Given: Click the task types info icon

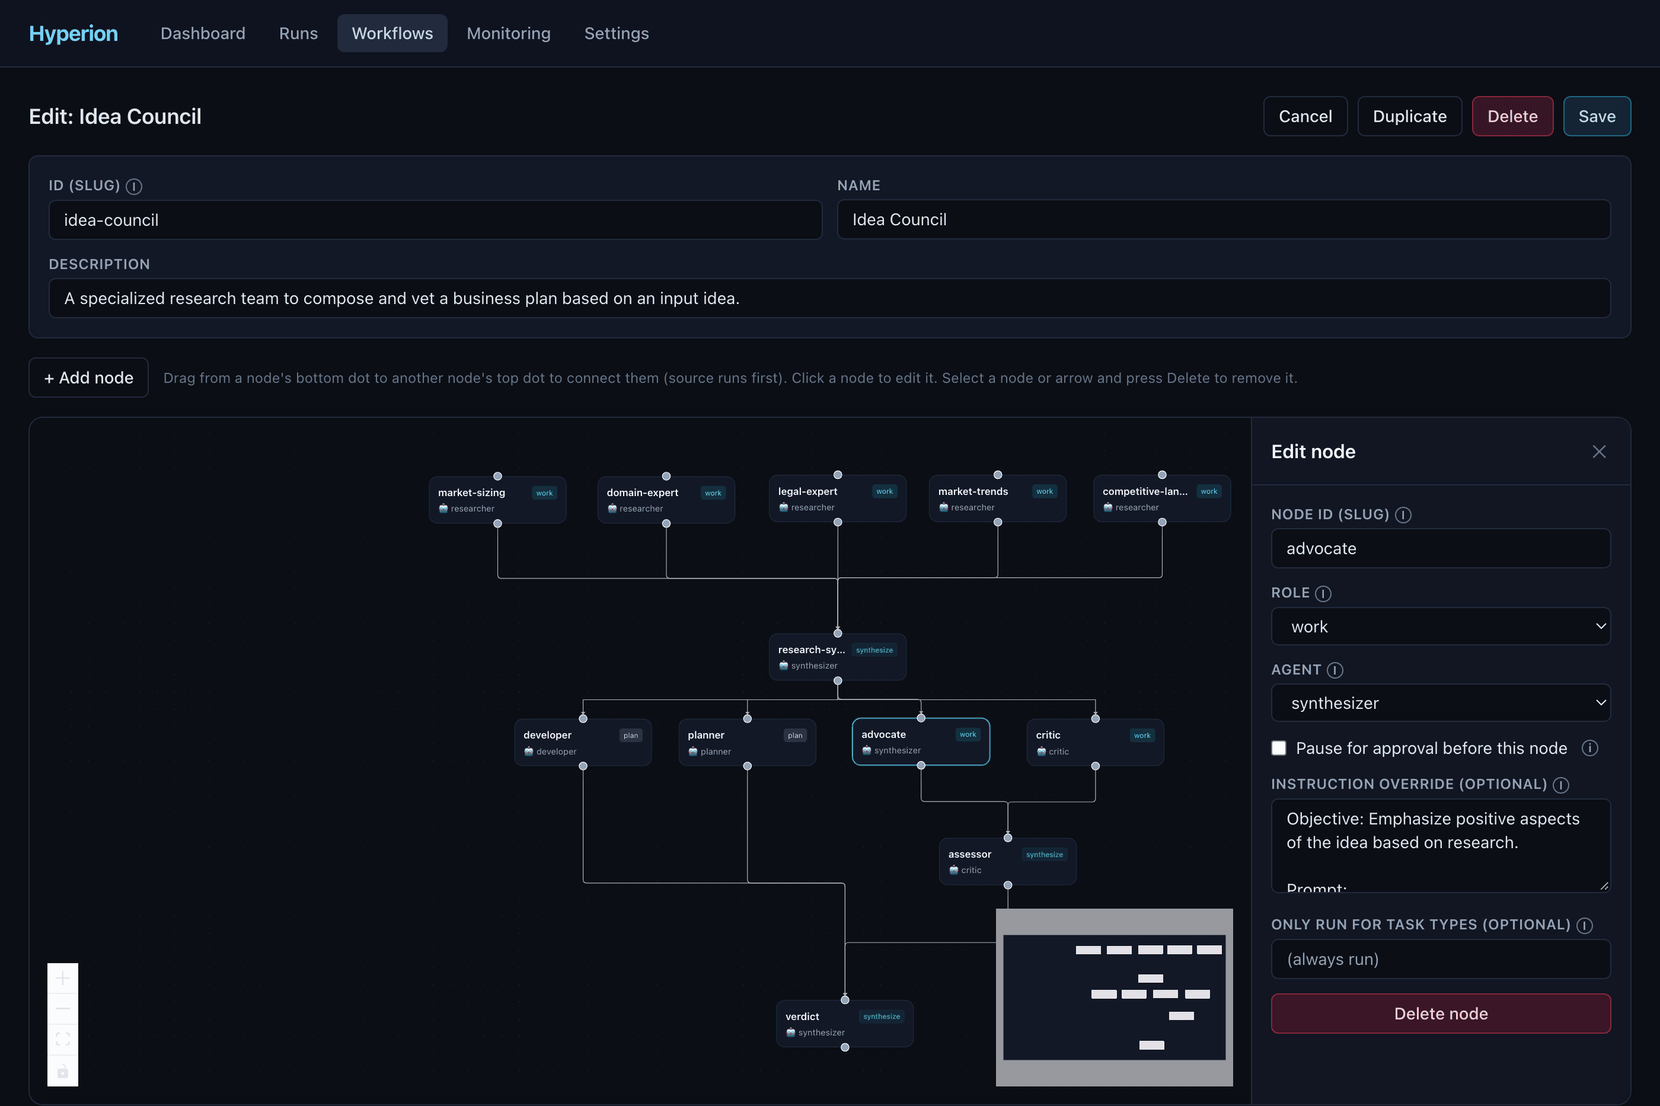Looking at the screenshot, I should click(1585, 925).
